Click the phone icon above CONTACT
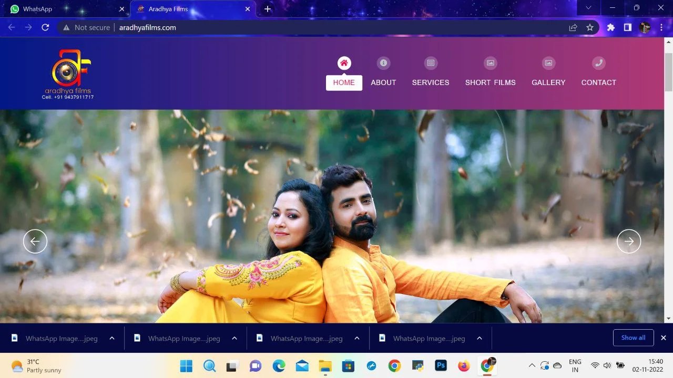The width and height of the screenshot is (673, 378). click(598, 63)
